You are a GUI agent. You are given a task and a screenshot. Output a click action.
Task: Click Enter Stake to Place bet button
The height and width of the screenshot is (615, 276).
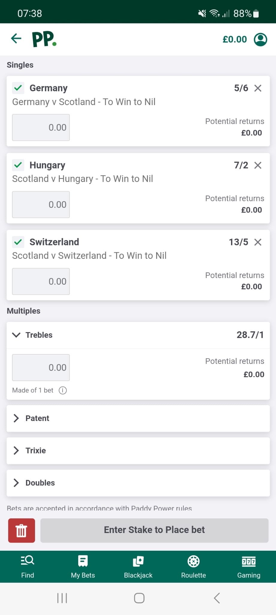[154, 530]
